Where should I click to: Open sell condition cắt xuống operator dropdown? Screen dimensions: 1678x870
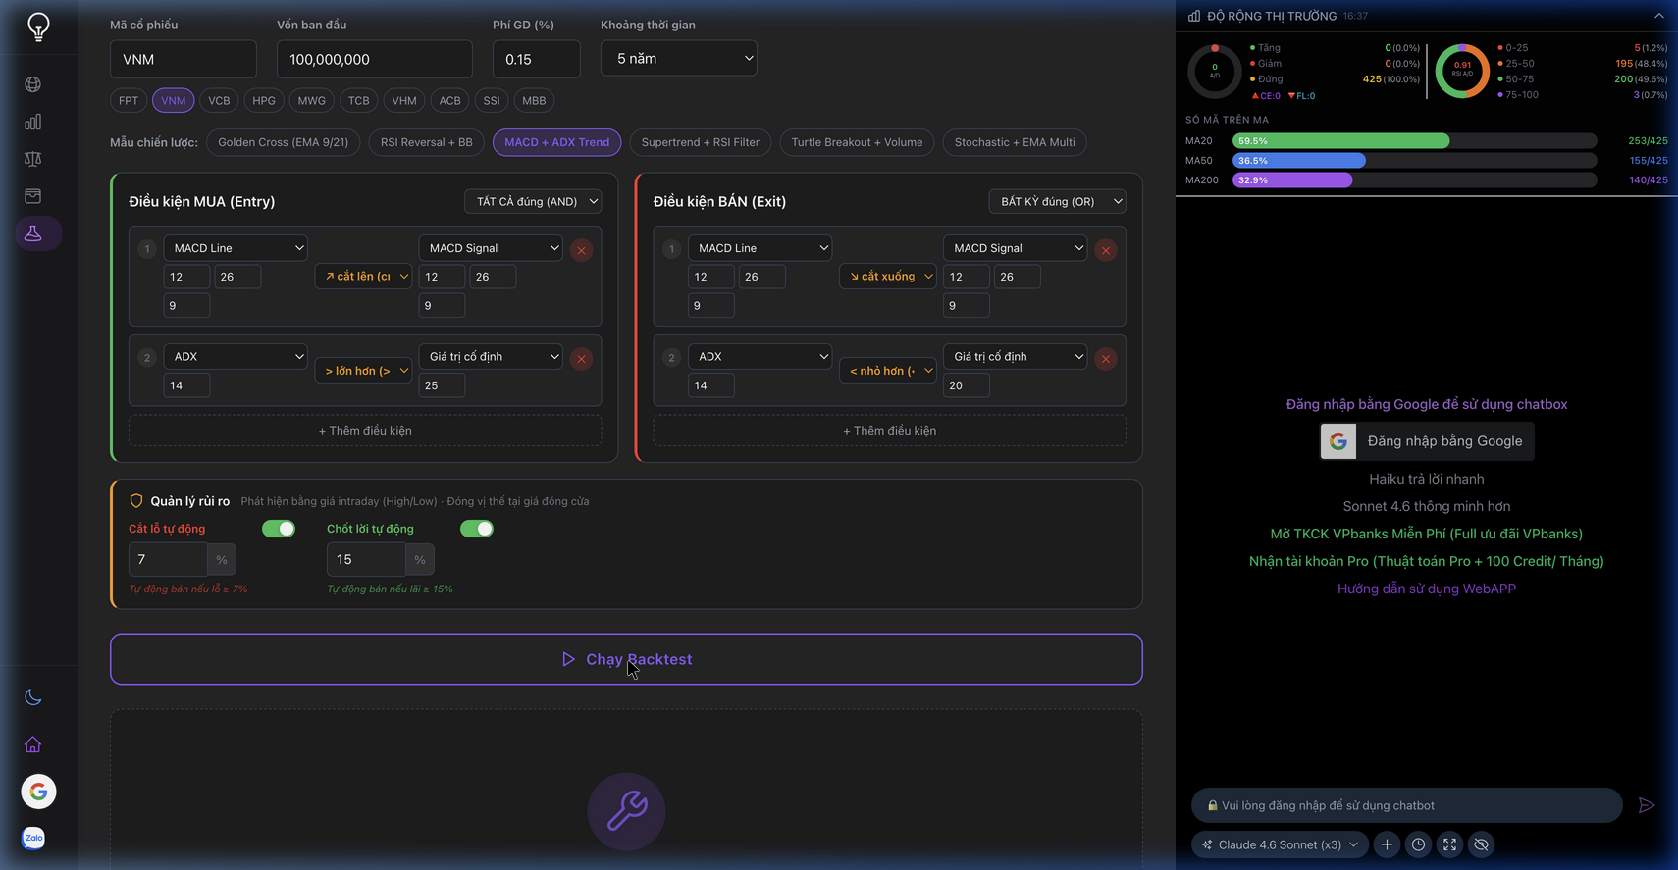(888, 277)
